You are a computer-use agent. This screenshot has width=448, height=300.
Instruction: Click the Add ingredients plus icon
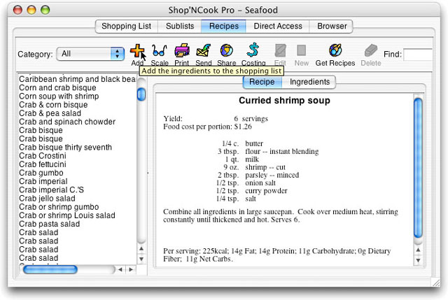click(x=137, y=51)
